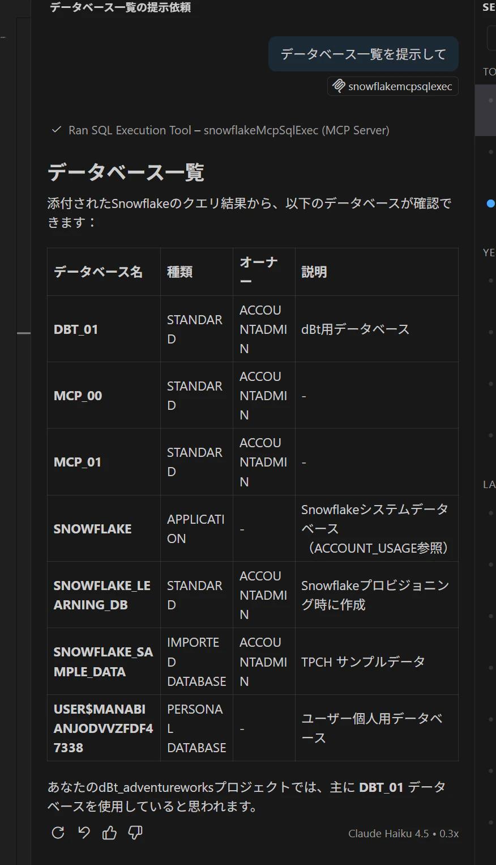Give a thumbs down to the response

[x=135, y=832]
